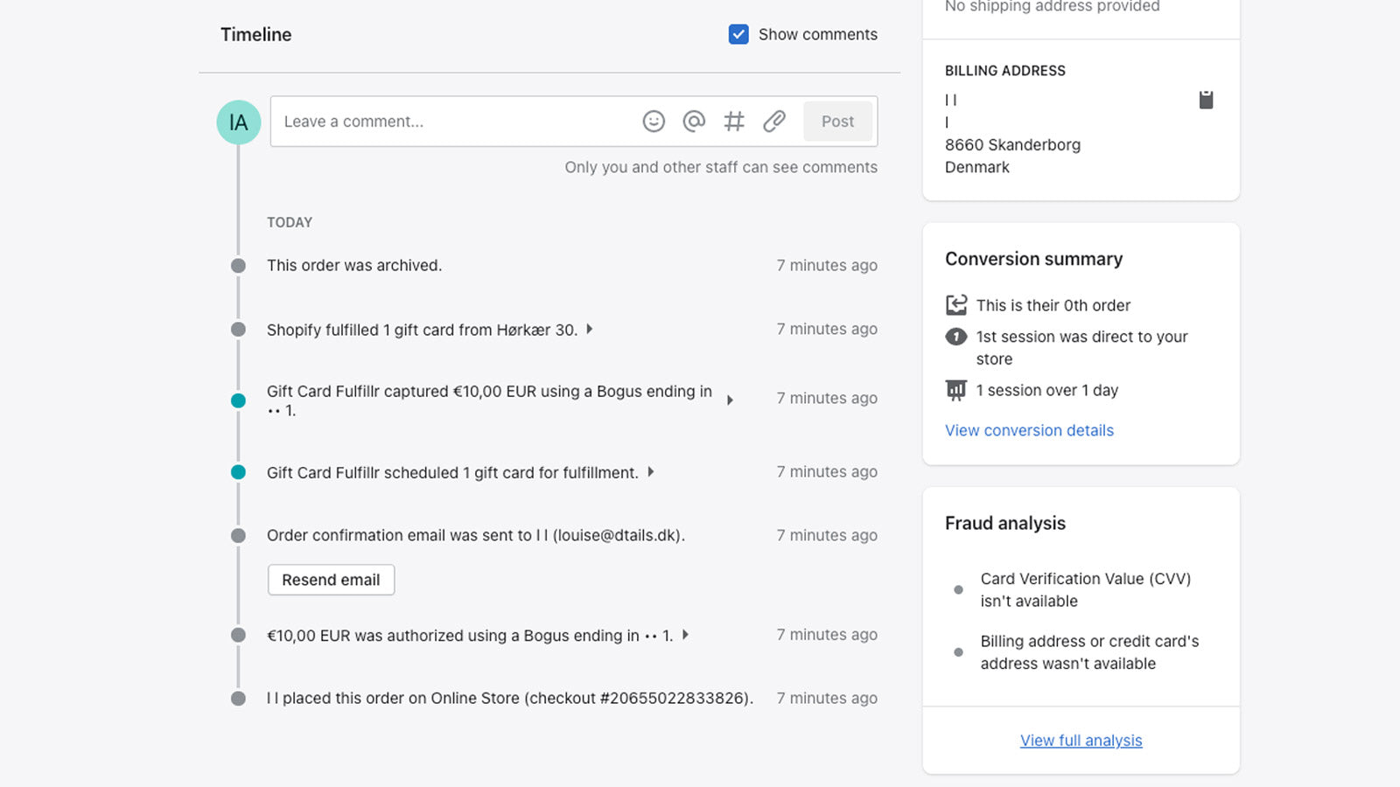Expand the €10,00 EUR authorized event

click(x=686, y=635)
